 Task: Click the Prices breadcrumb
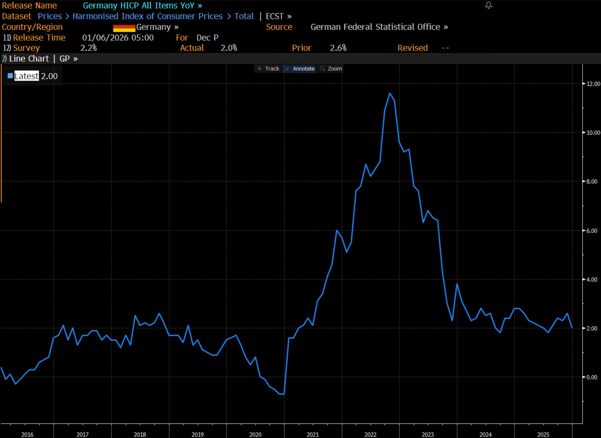click(x=50, y=16)
